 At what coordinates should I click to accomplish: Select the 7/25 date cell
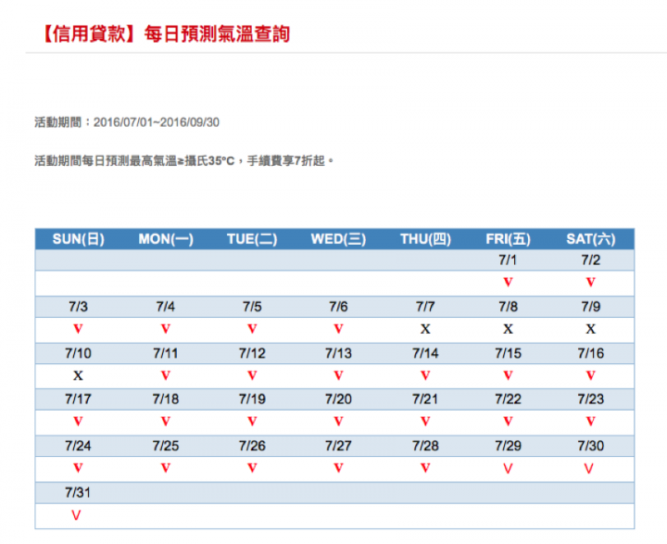(x=166, y=446)
